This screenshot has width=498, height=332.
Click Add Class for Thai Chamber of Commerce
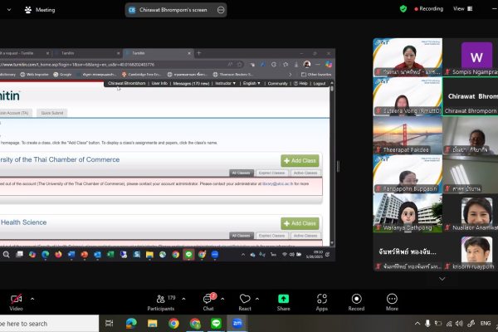300,161
